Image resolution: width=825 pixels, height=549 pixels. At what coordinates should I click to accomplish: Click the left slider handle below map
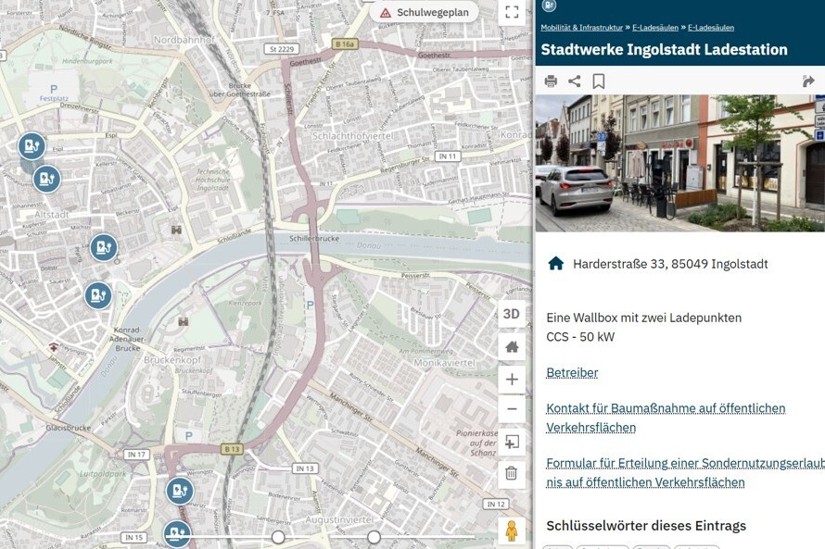click(x=278, y=538)
